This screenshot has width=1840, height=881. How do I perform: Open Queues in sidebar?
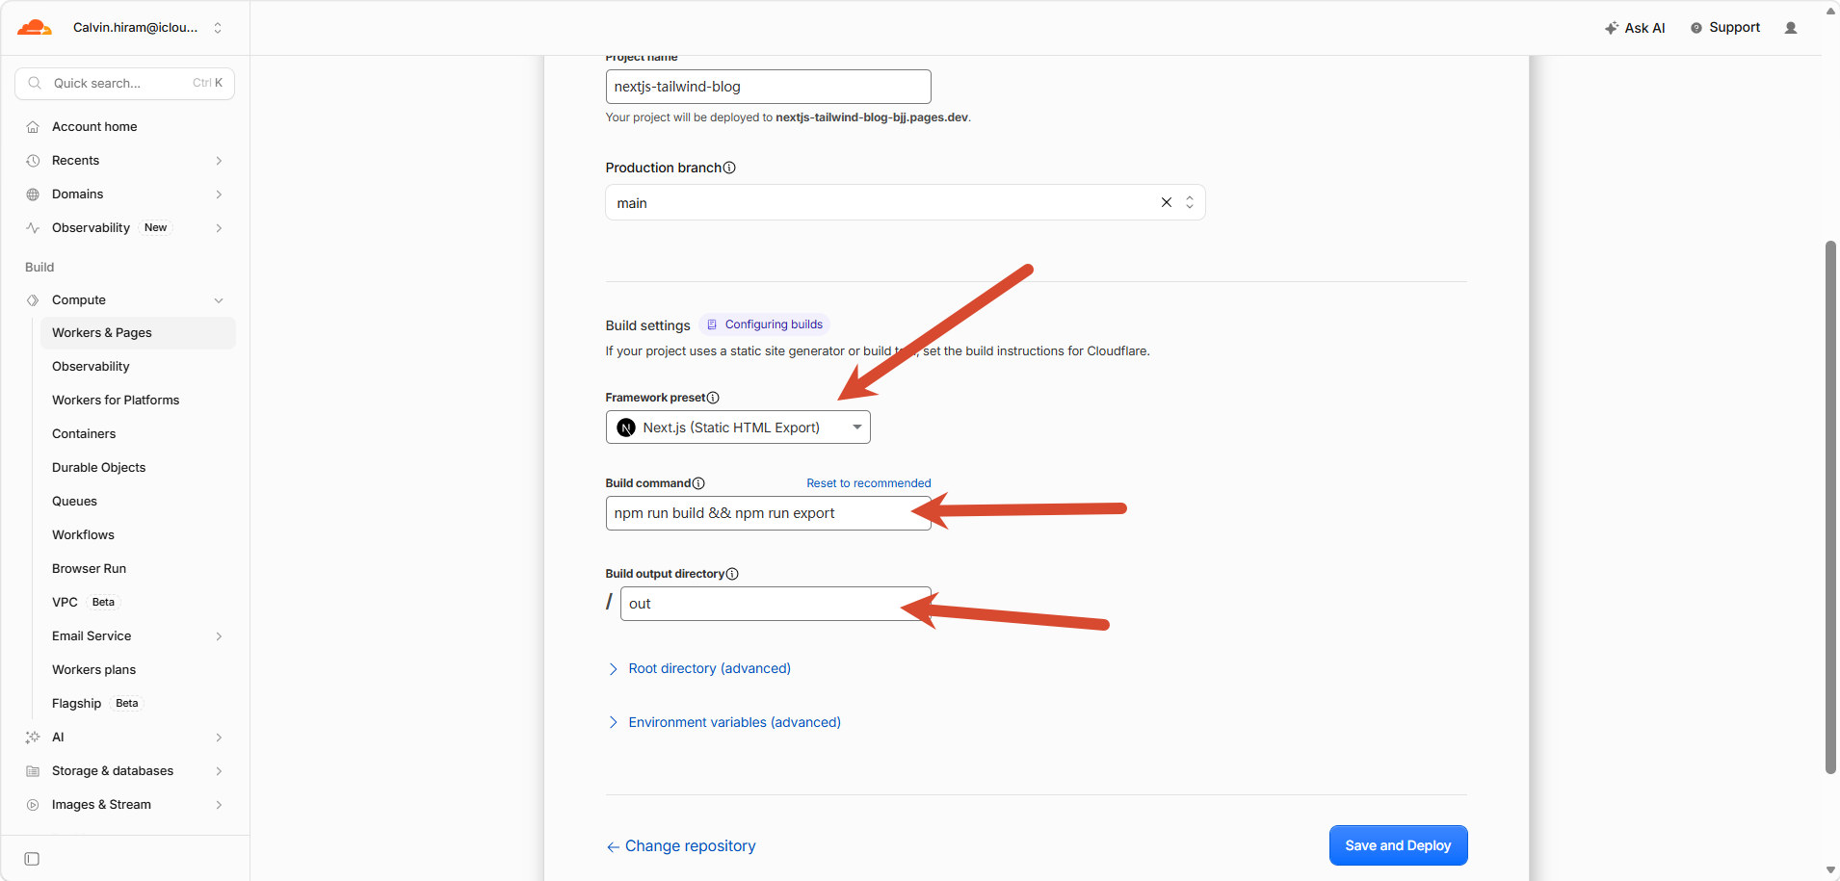74,501
